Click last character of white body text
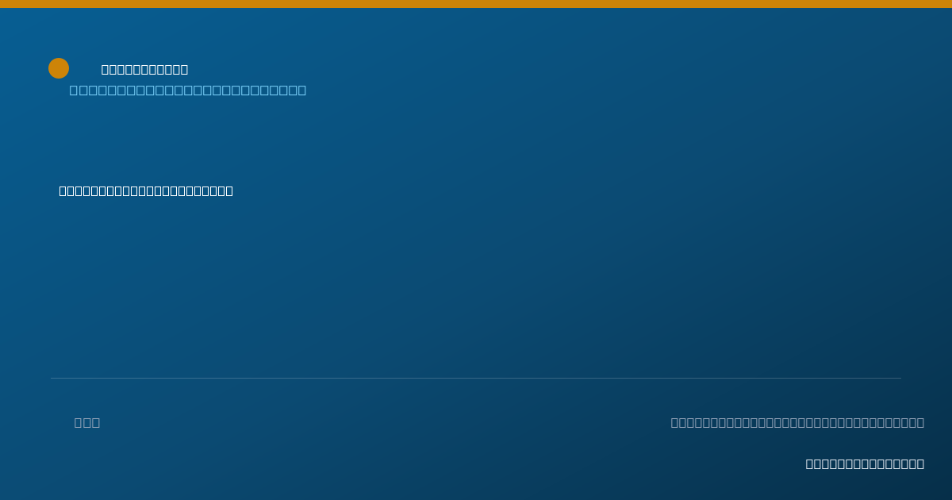The image size is (952, 500). 228,191
